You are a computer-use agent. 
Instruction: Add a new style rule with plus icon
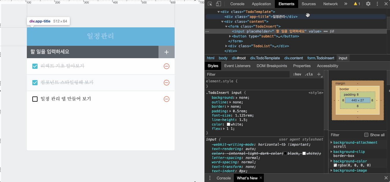pyautogui.click(x=318, y=74)
